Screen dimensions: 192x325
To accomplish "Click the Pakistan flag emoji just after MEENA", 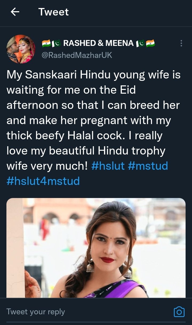I will (x=140, y=43).
